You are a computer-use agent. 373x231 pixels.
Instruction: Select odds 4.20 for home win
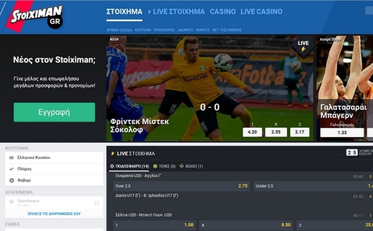[x=252, y=132]
